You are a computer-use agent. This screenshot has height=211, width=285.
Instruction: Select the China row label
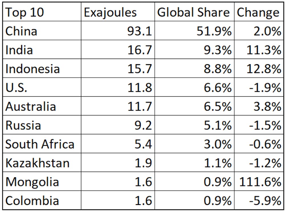coord(42,31)
